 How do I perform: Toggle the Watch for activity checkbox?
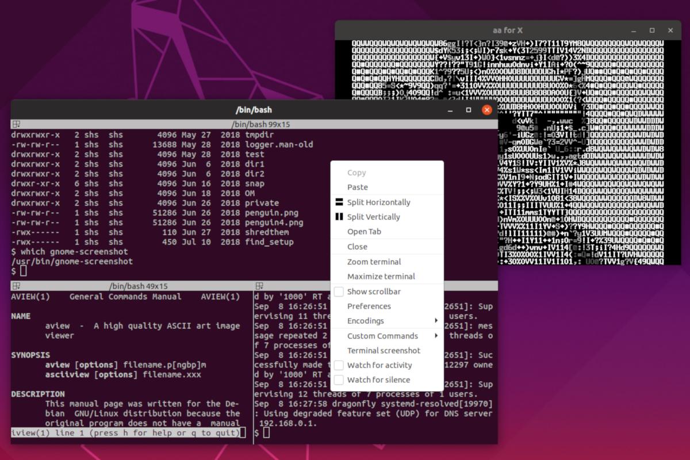coord(339,365)
